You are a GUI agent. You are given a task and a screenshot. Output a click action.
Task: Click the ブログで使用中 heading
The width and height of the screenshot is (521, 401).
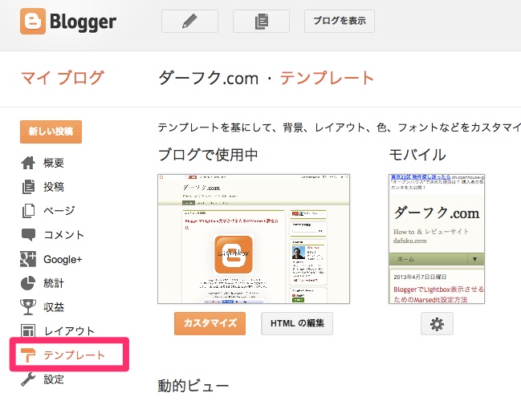tap(208, 155)
